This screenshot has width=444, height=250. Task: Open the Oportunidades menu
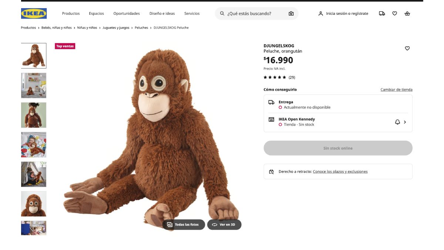pos(127,14)
